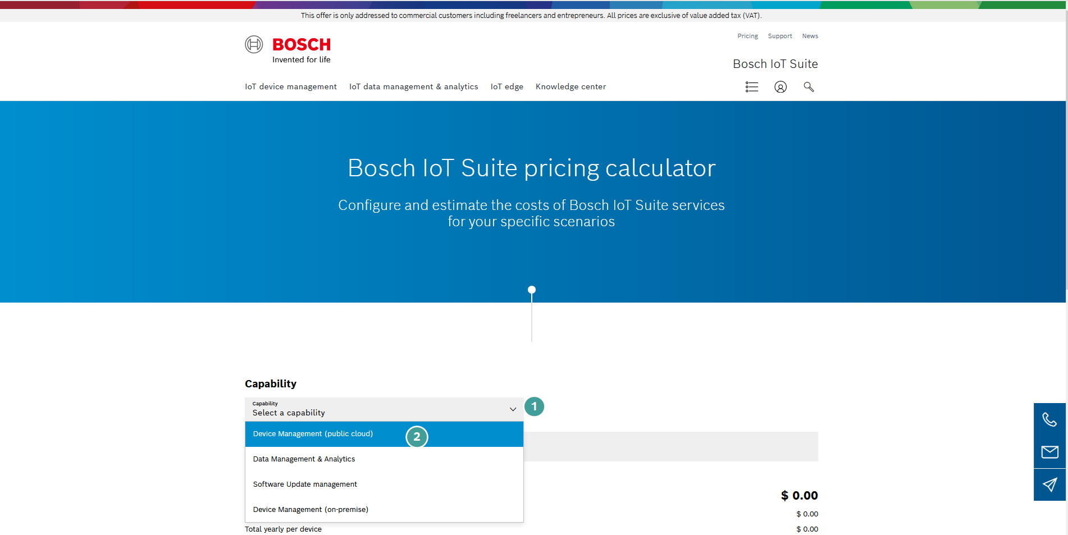Open the News link
The height and width of the screenshot is (535, 1068).
pos(810,36)
